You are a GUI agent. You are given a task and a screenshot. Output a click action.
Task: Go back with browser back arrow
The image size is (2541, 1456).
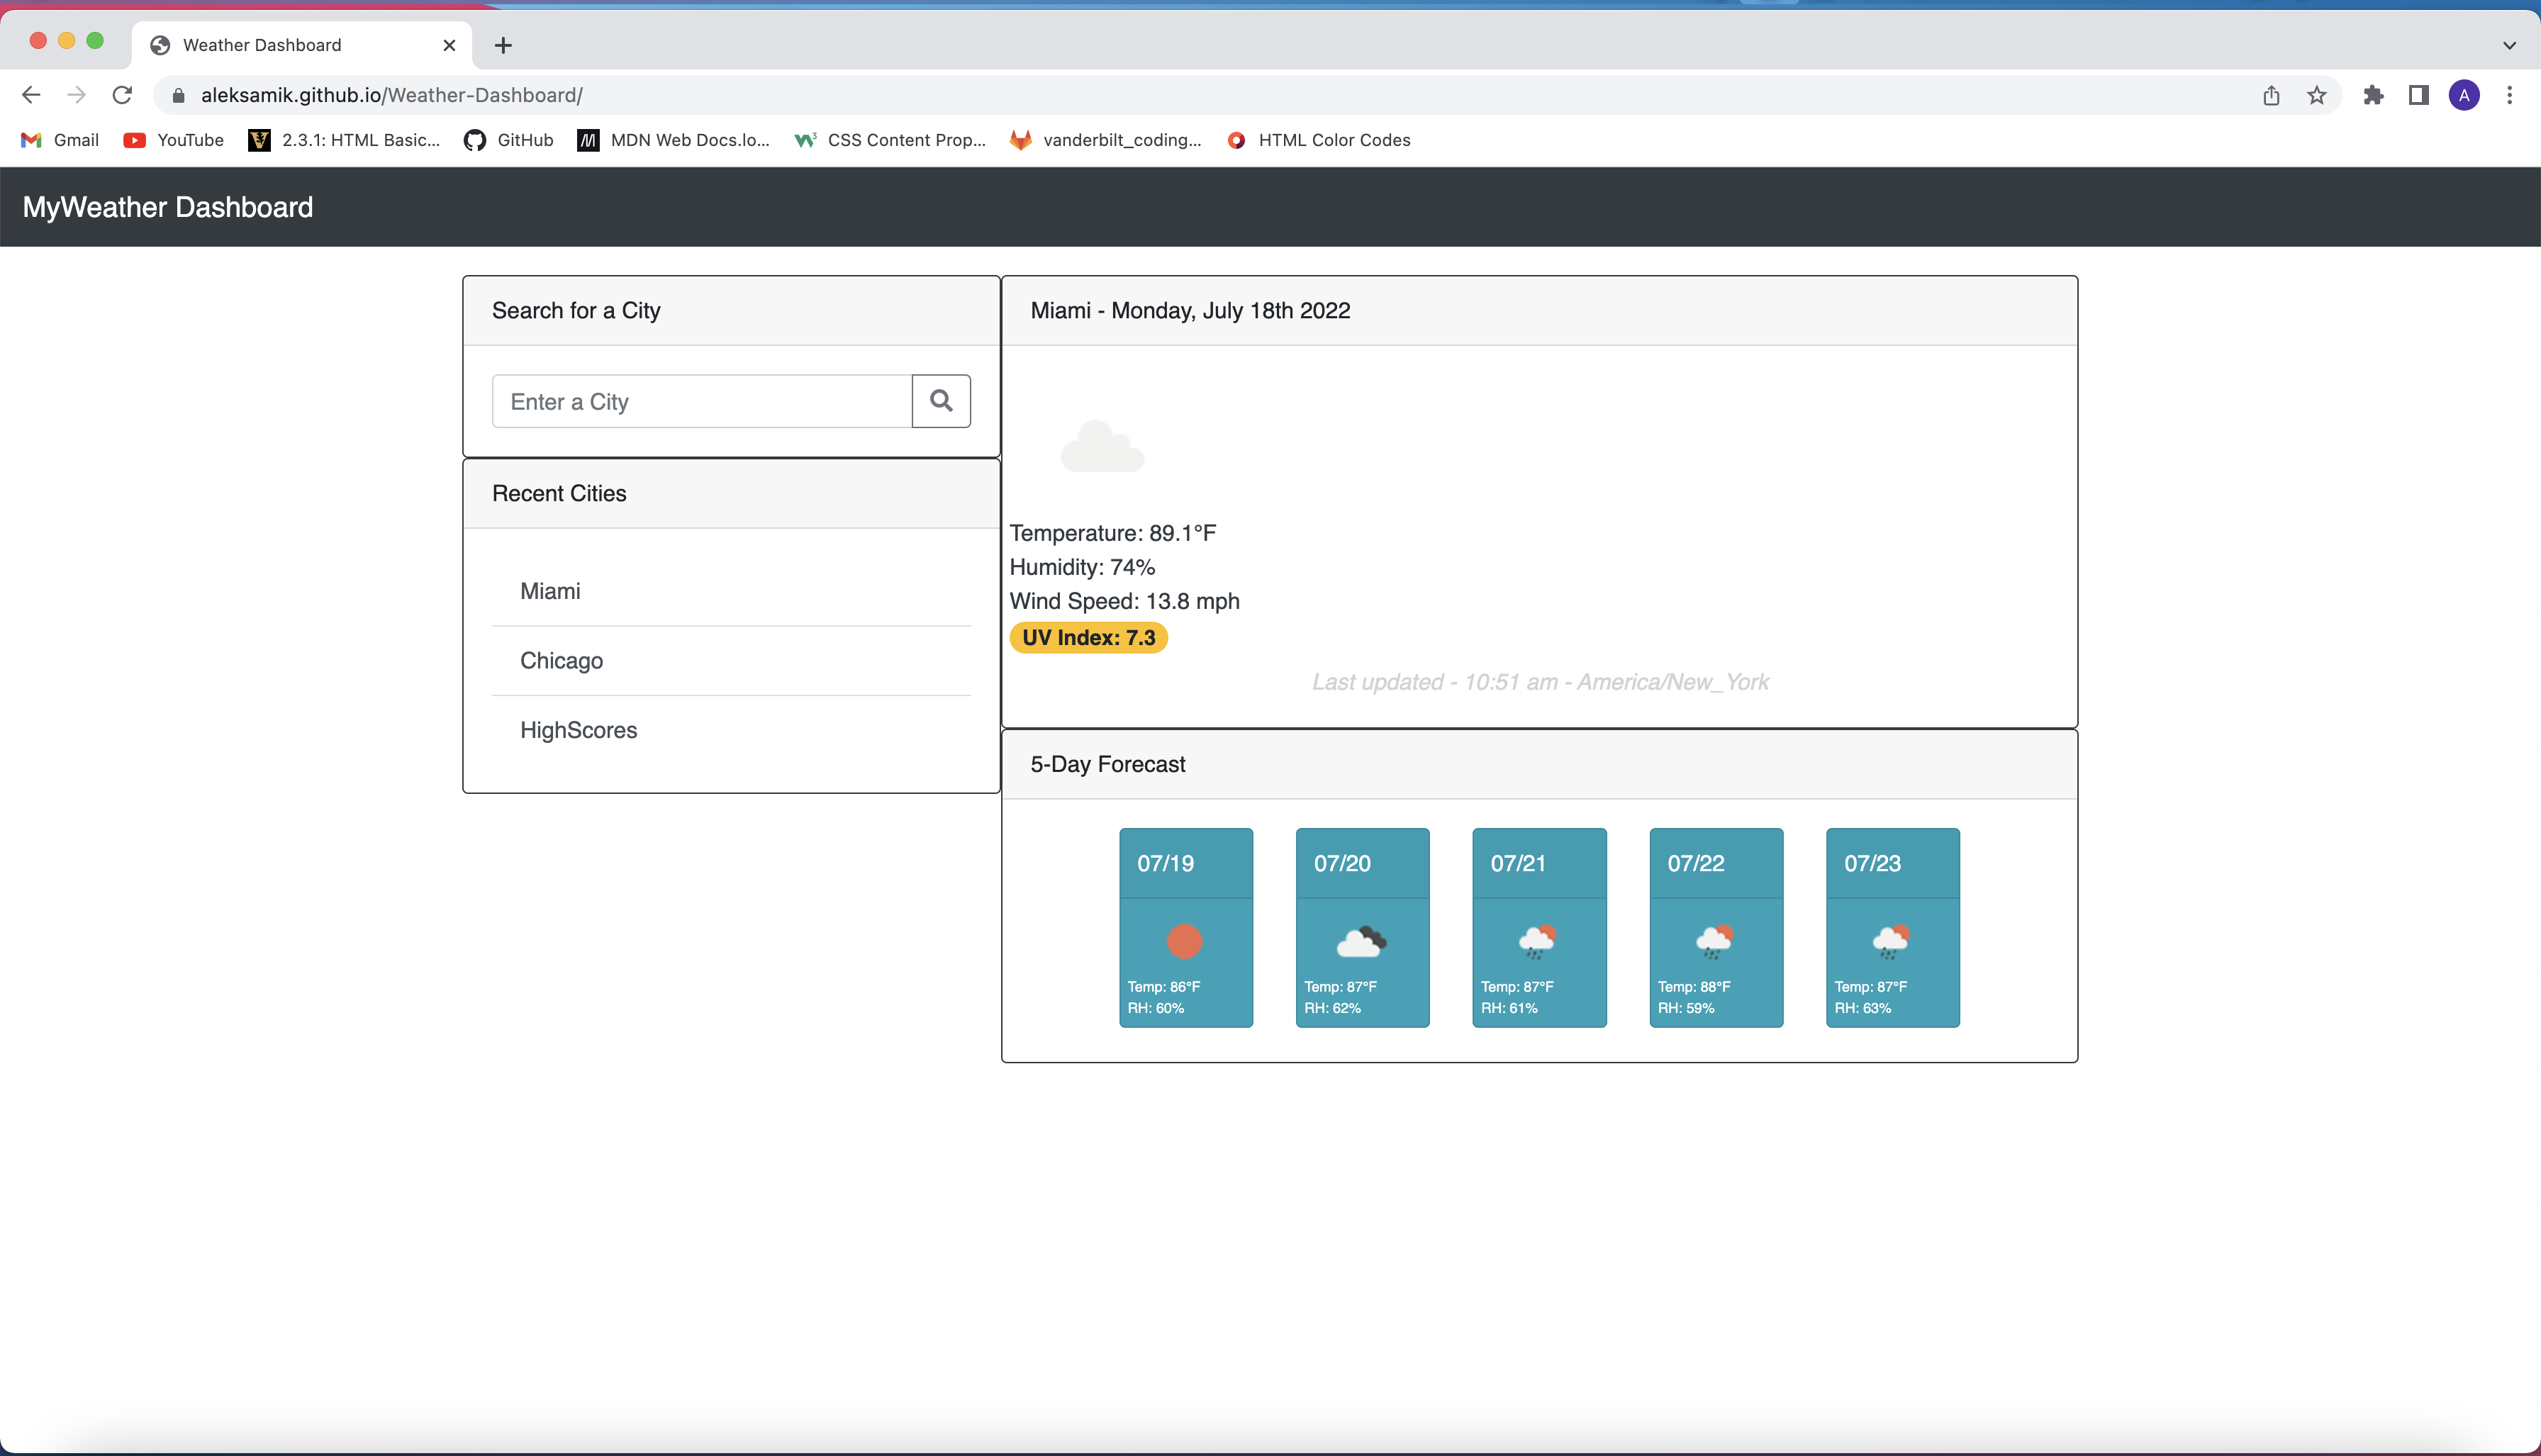[x=31, y=95]
